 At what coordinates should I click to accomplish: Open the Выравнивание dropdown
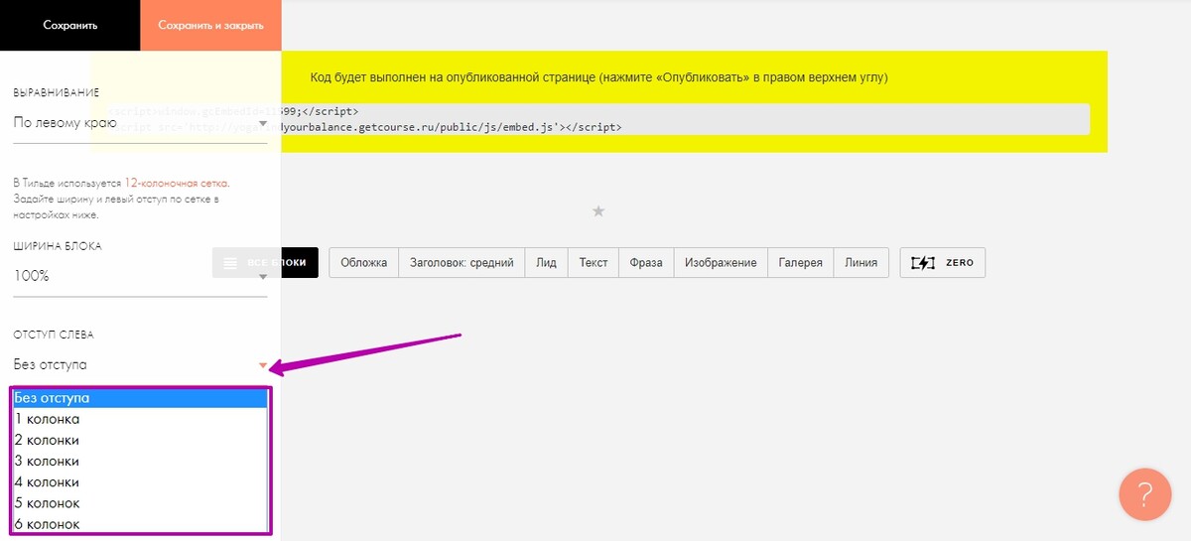click(x=140, y=124)
